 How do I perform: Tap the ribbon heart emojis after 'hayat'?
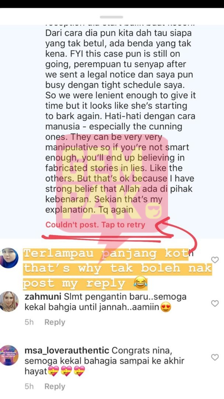click(66, 372)
